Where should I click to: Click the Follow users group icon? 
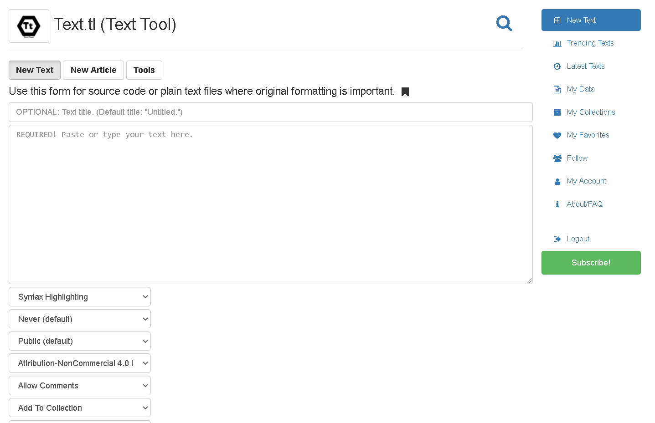[x=557, y=158]
